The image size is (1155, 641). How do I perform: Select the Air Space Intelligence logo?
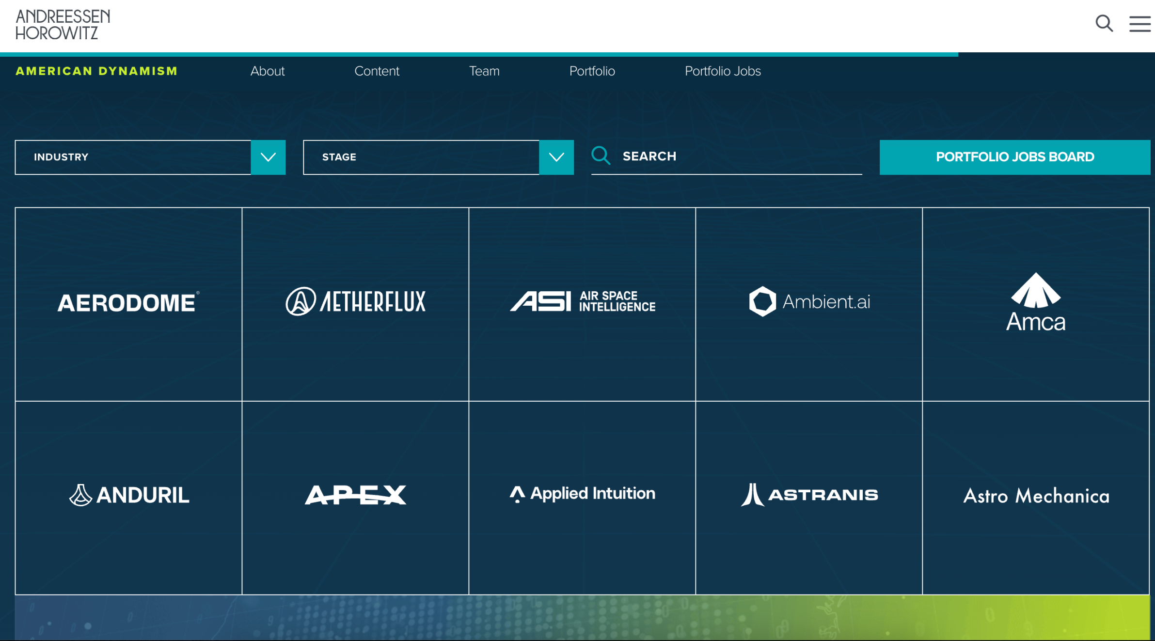pos(582,301)
